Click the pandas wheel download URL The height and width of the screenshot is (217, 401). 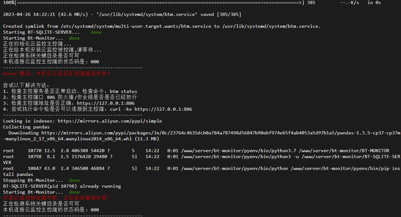click(221, 133)
